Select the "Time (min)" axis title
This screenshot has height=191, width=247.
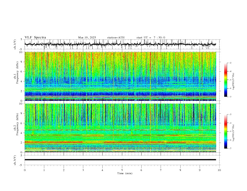[125, 173]
